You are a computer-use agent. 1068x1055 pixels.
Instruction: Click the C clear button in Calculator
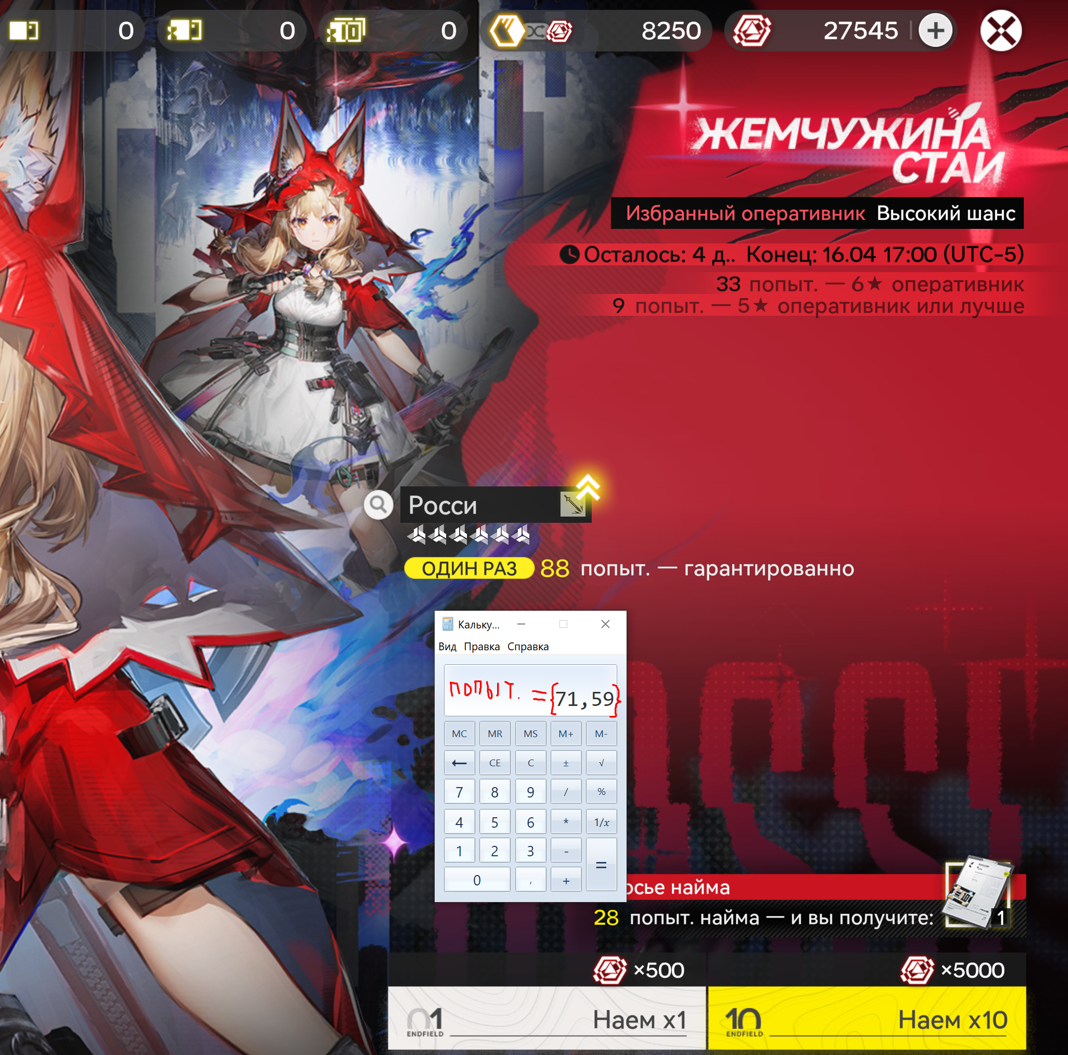[x=531, y=763]
